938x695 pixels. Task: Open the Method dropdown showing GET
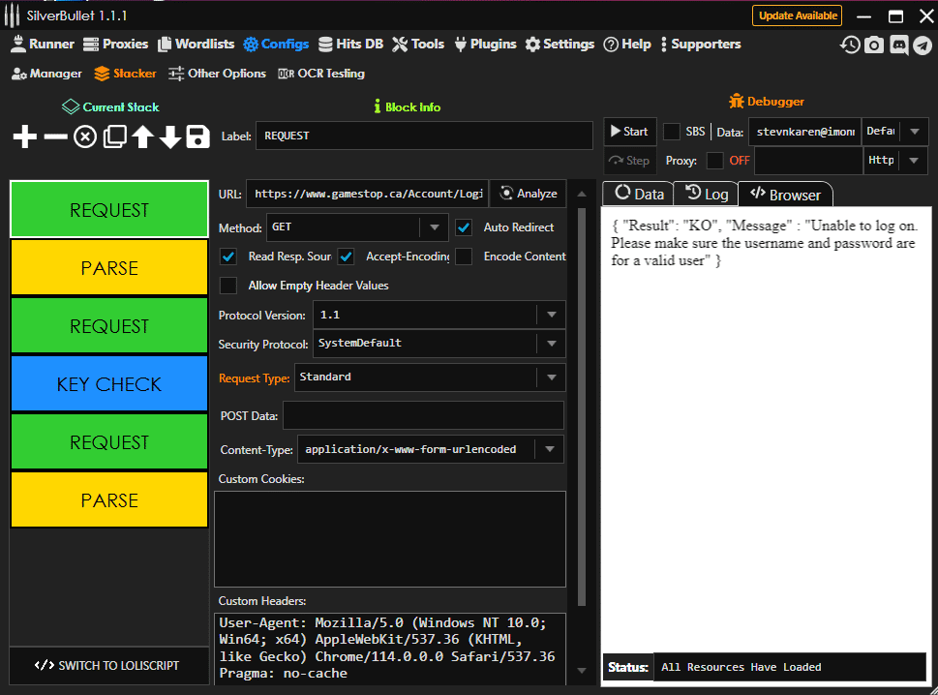coord(433,227)
